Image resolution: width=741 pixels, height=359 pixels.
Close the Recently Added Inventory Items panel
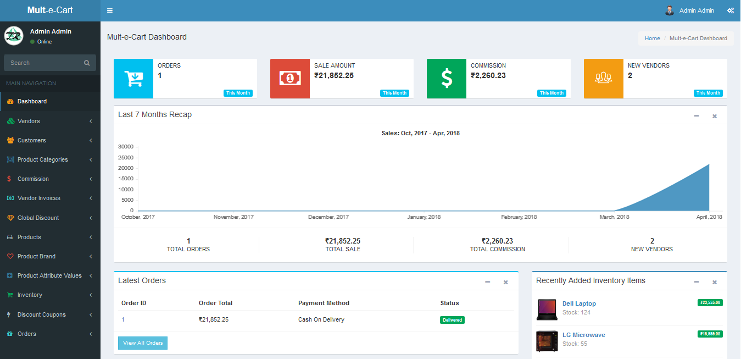tap(715, 282)
